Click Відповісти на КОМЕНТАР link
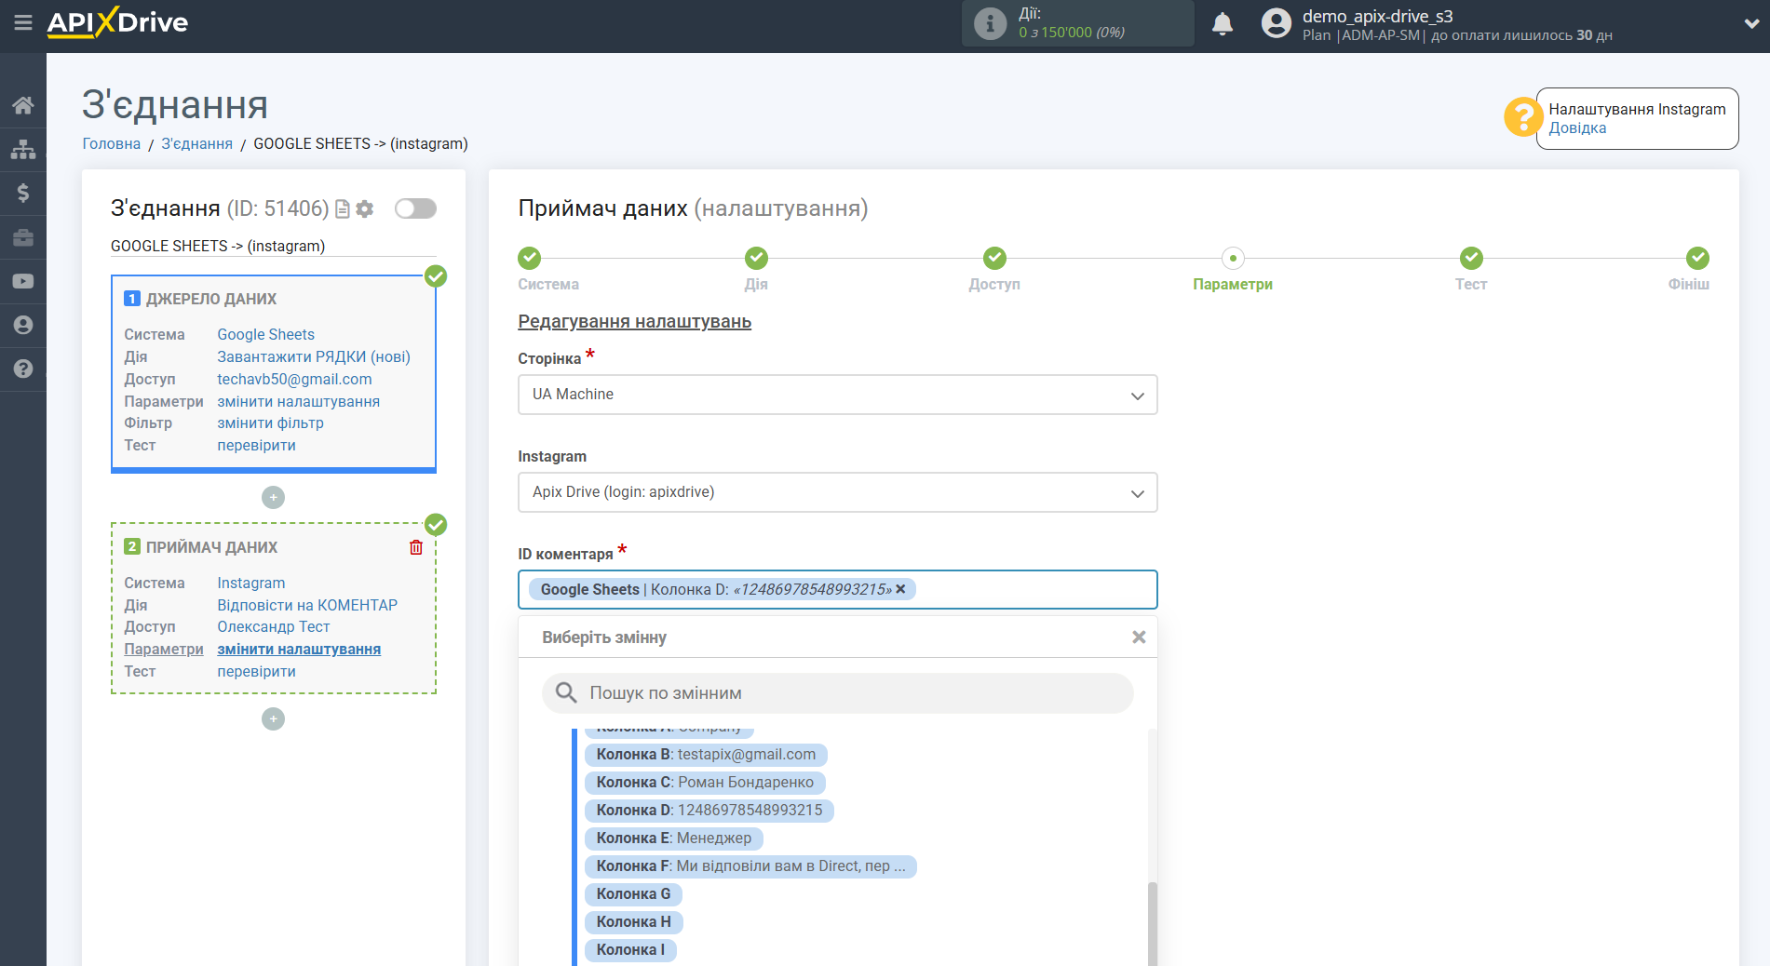The image size is (1770, 966). click(x=307, y=605)
